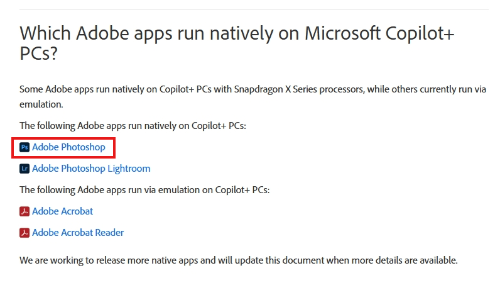The height and width of the screenshot is (285, 500).
Task: Open the Adobe Photoshop Lightroom link
Action: [x=91, y=169]
